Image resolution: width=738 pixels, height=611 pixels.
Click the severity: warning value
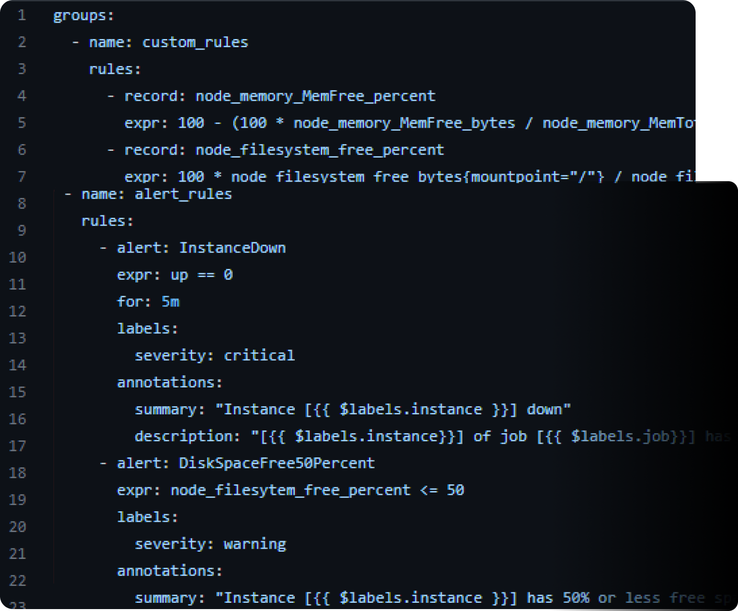pyautogui.click(x=255, y=544)
